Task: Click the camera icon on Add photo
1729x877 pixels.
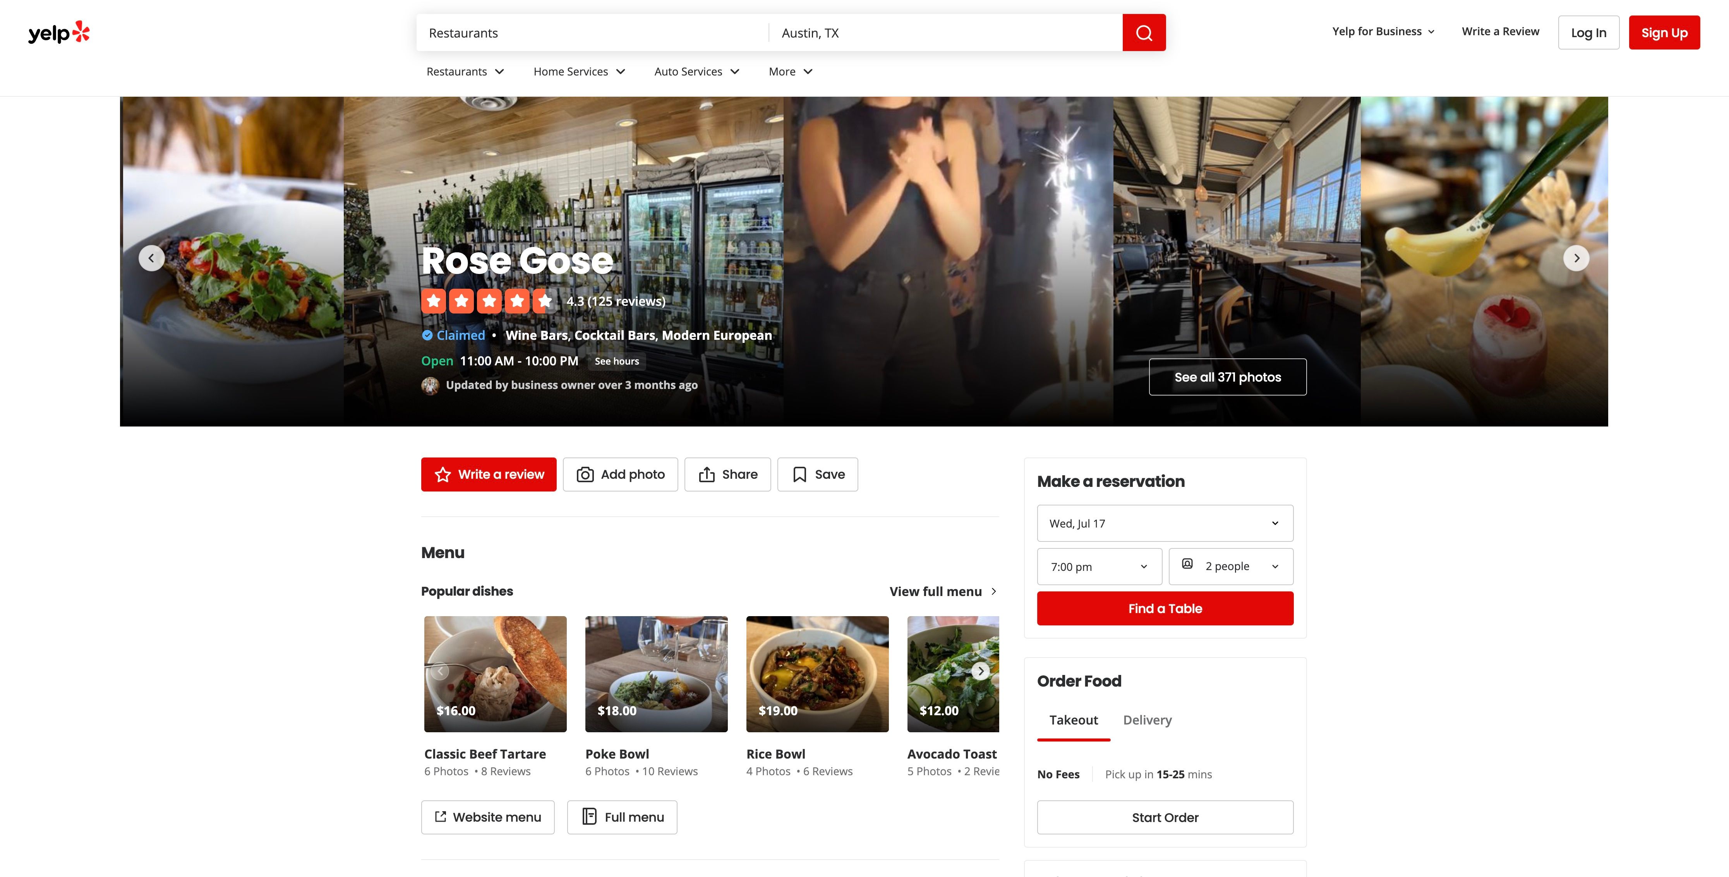Action: coord(585,474)
